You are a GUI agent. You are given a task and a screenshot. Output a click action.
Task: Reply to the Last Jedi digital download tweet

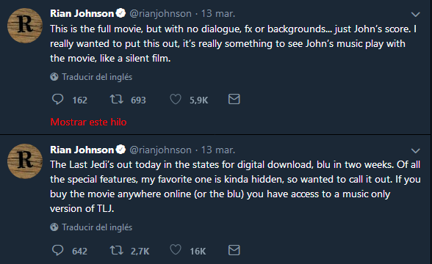click(x=58, y=250)
